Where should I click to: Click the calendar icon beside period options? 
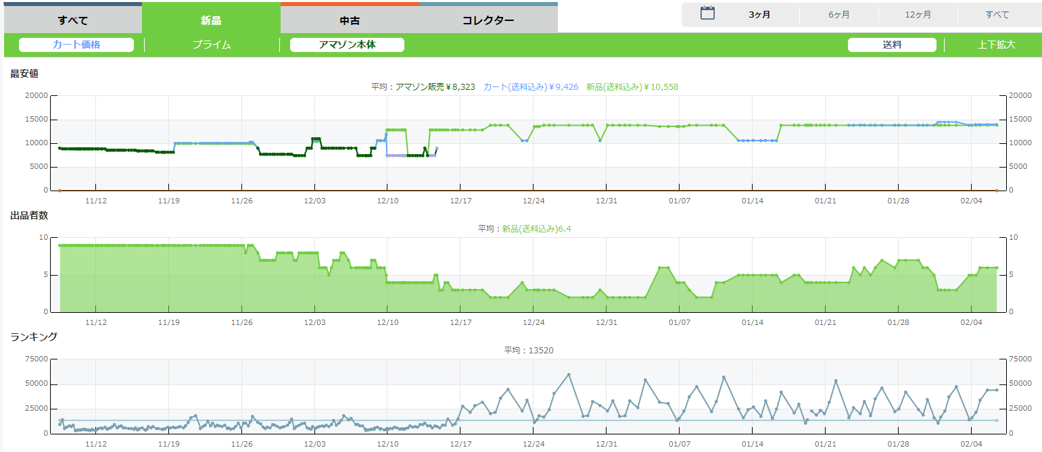707,13
